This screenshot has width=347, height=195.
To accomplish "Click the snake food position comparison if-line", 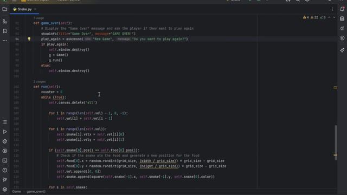I will 94,151.
